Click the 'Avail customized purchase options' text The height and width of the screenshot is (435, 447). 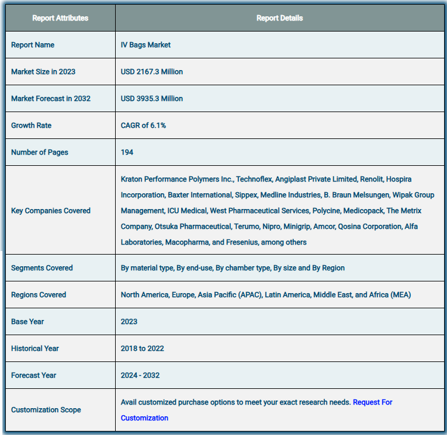click(x=235, y=402)
